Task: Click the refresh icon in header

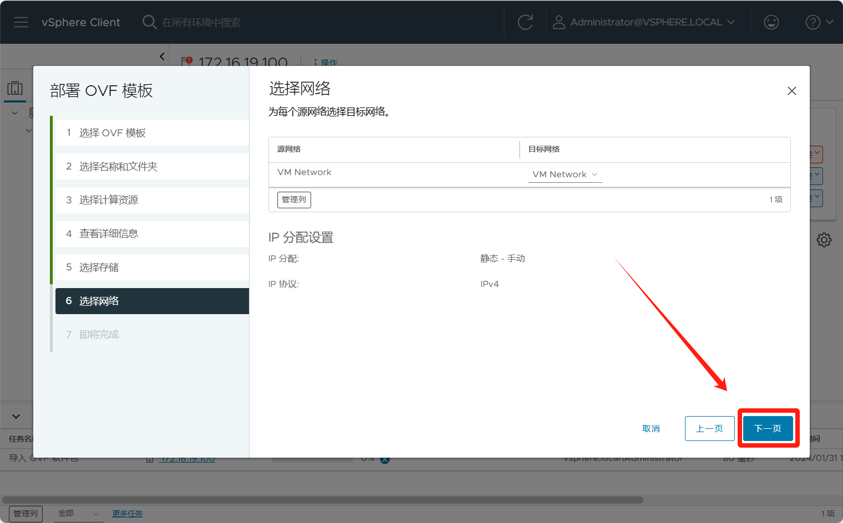Action: 525,22
